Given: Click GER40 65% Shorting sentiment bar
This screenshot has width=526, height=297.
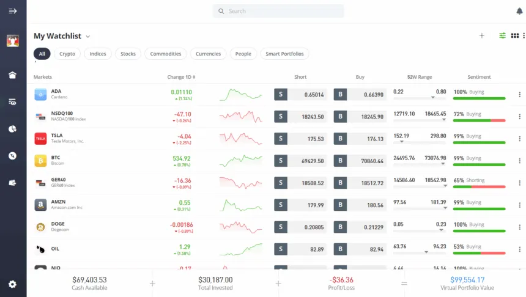Looking at the screenshot, I should 479,187.
